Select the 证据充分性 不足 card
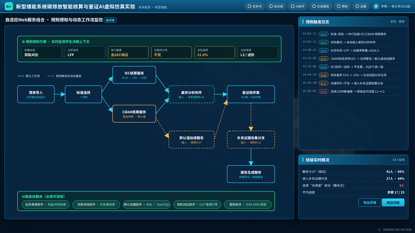The height and width of the screenshot is (233, 415). pyautogui.click(x=171, y=52)
